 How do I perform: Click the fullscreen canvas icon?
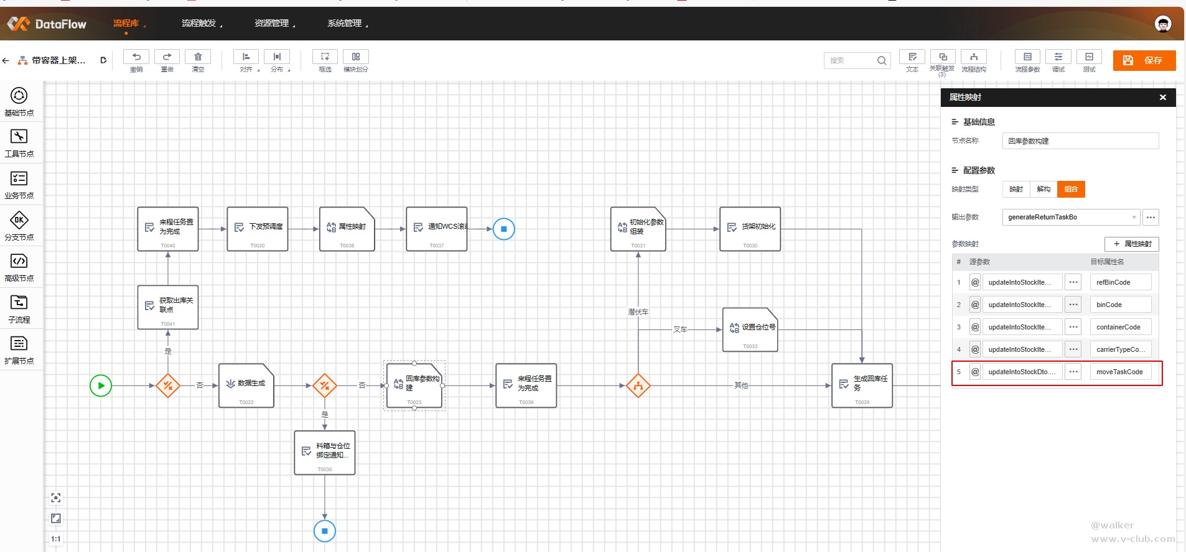pyautogui.click(x=56, y=518)
